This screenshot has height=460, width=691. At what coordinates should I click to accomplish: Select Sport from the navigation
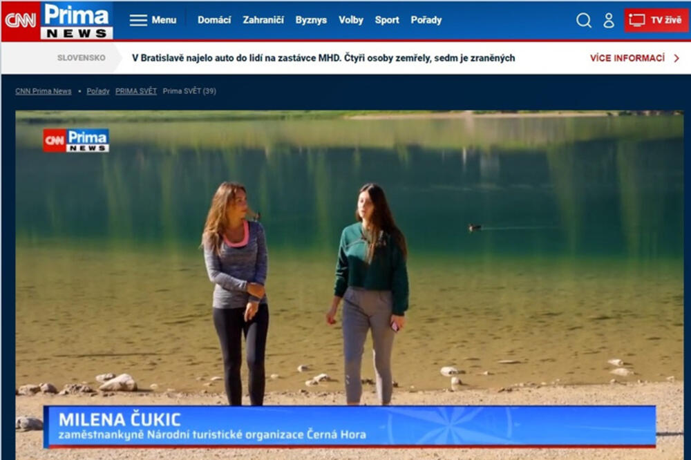[387, 19]
